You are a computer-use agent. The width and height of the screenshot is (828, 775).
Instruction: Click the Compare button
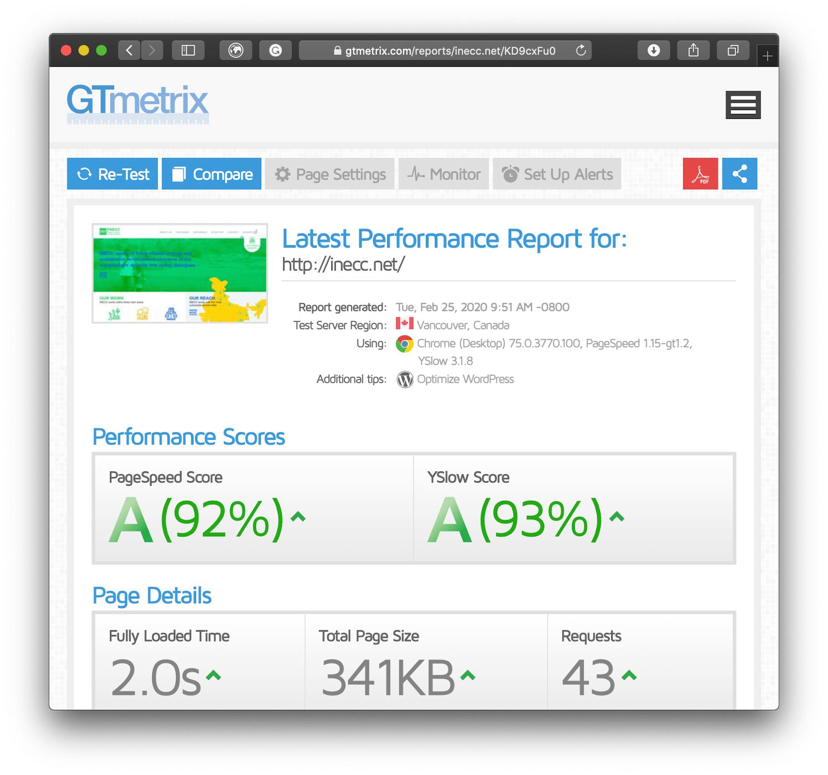[212, 174]
